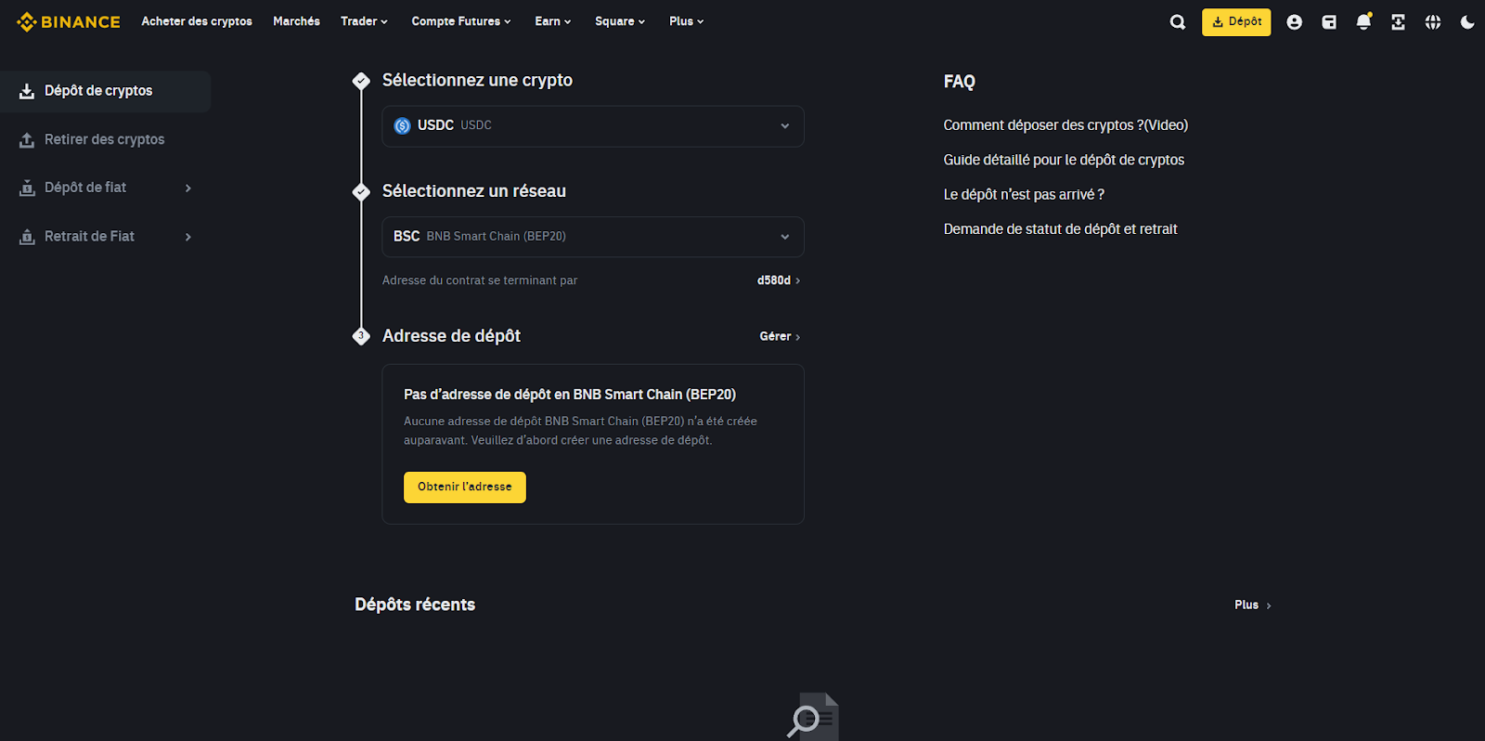
Task: Click the Dépôts récents heading
Action: click(415, 604)
